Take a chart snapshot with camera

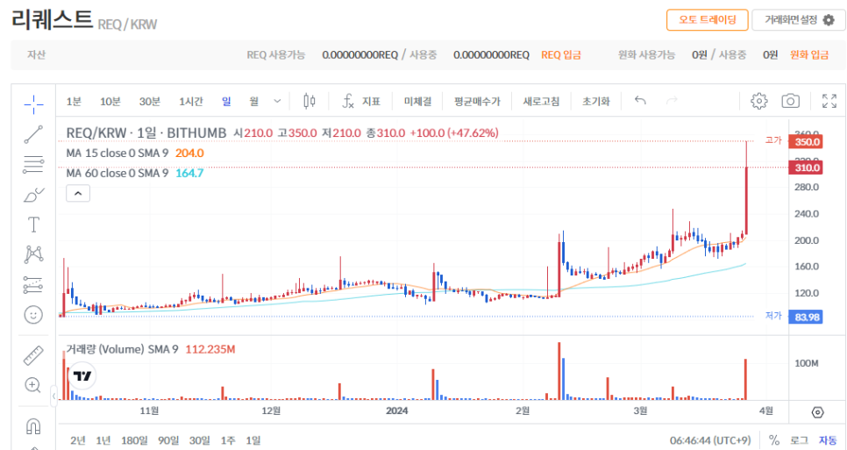click(x=791, y=101)
